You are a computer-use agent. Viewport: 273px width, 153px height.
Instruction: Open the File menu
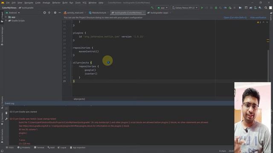point(8,3)
